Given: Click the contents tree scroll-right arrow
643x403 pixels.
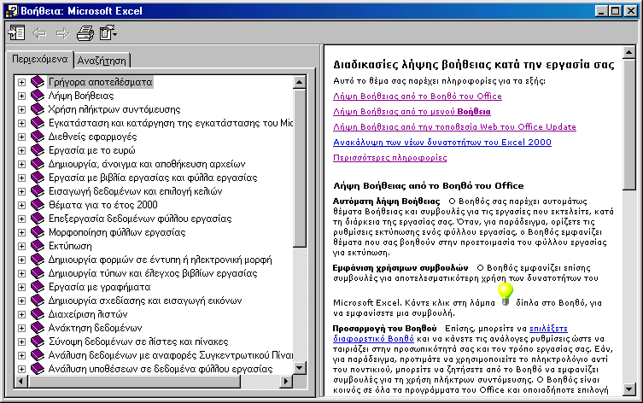Looking at the screenshot, I should [286, 382].
